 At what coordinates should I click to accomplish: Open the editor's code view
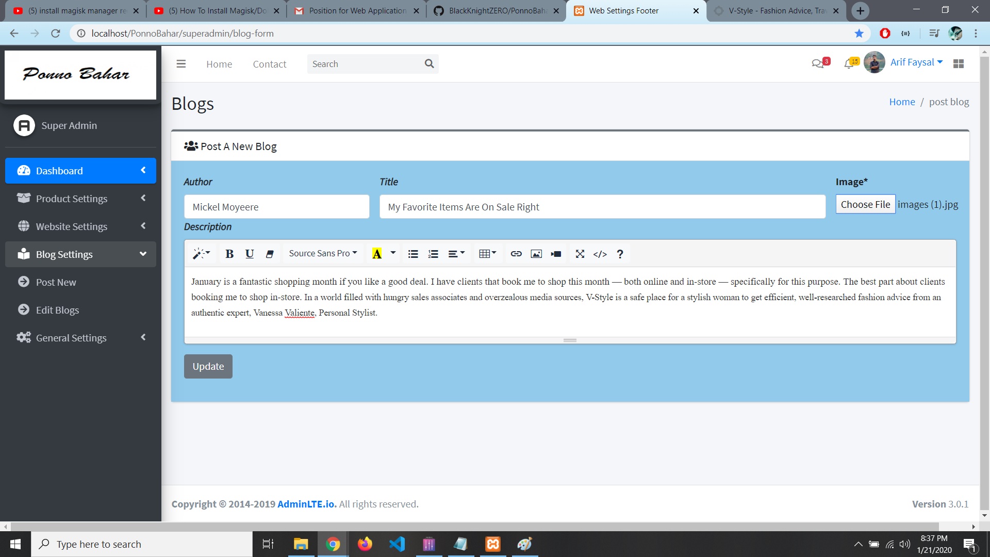(x=600, y=254)
